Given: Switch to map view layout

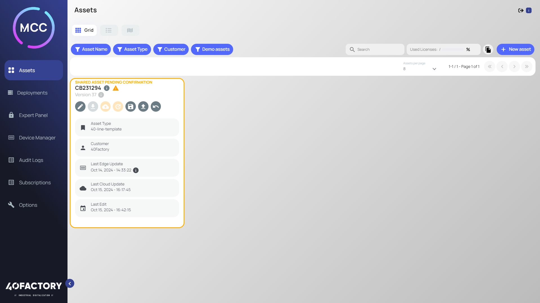Looking at the screenshot, I should (x=130, y=30).
